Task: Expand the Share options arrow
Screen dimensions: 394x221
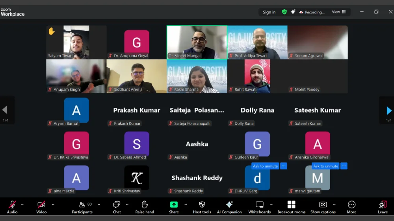Action: click(186, 204)
